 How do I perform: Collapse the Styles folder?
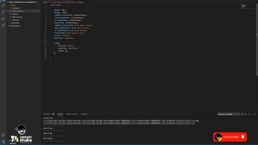coord(13,5)
